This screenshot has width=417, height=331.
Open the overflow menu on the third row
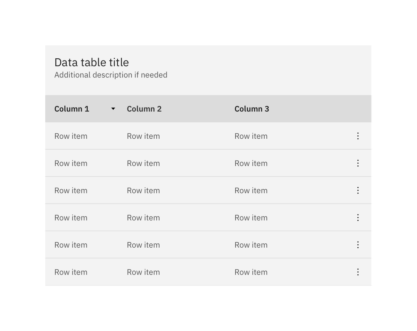pyautogui.click(x=358, y=190)
